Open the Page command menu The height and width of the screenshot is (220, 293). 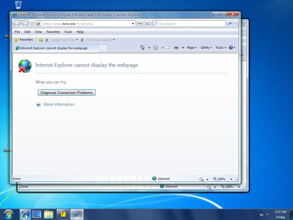(192, 48)
